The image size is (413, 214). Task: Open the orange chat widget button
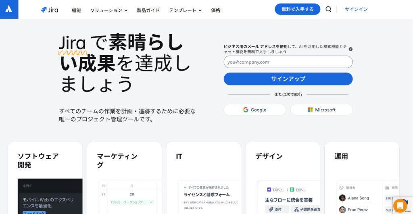[x=400, y=206]
